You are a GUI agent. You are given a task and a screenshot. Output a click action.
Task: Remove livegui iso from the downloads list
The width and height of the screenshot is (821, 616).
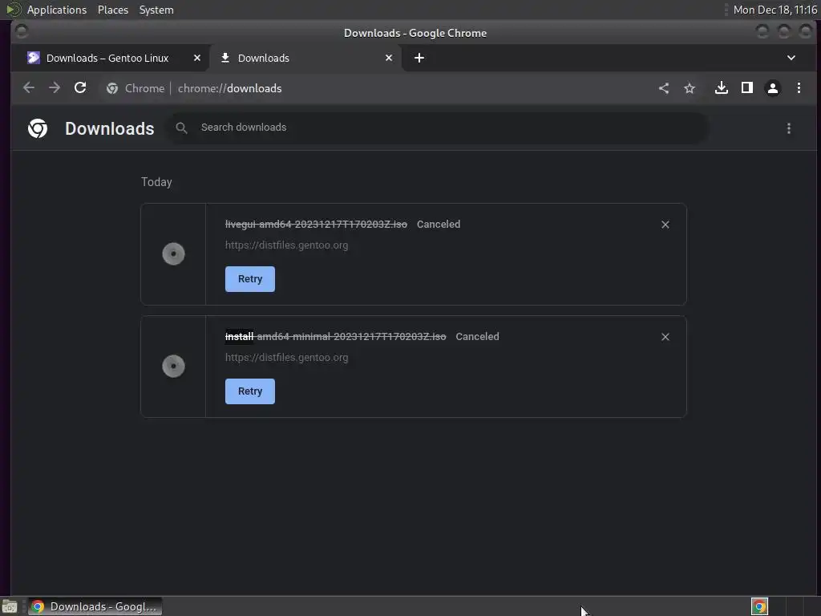665,225
